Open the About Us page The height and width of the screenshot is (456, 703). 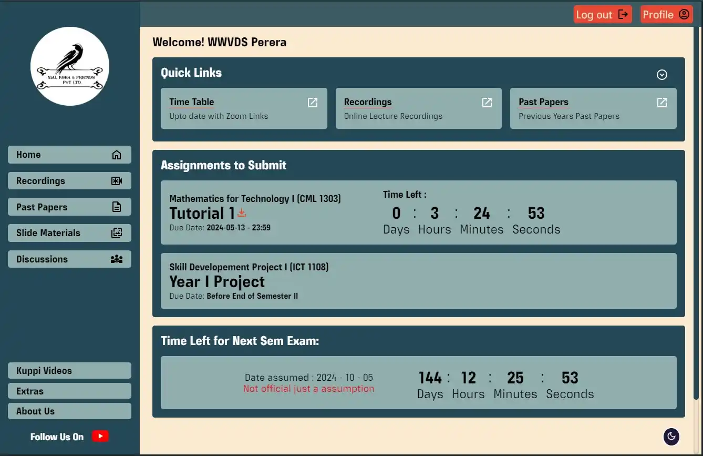[69, 411]
